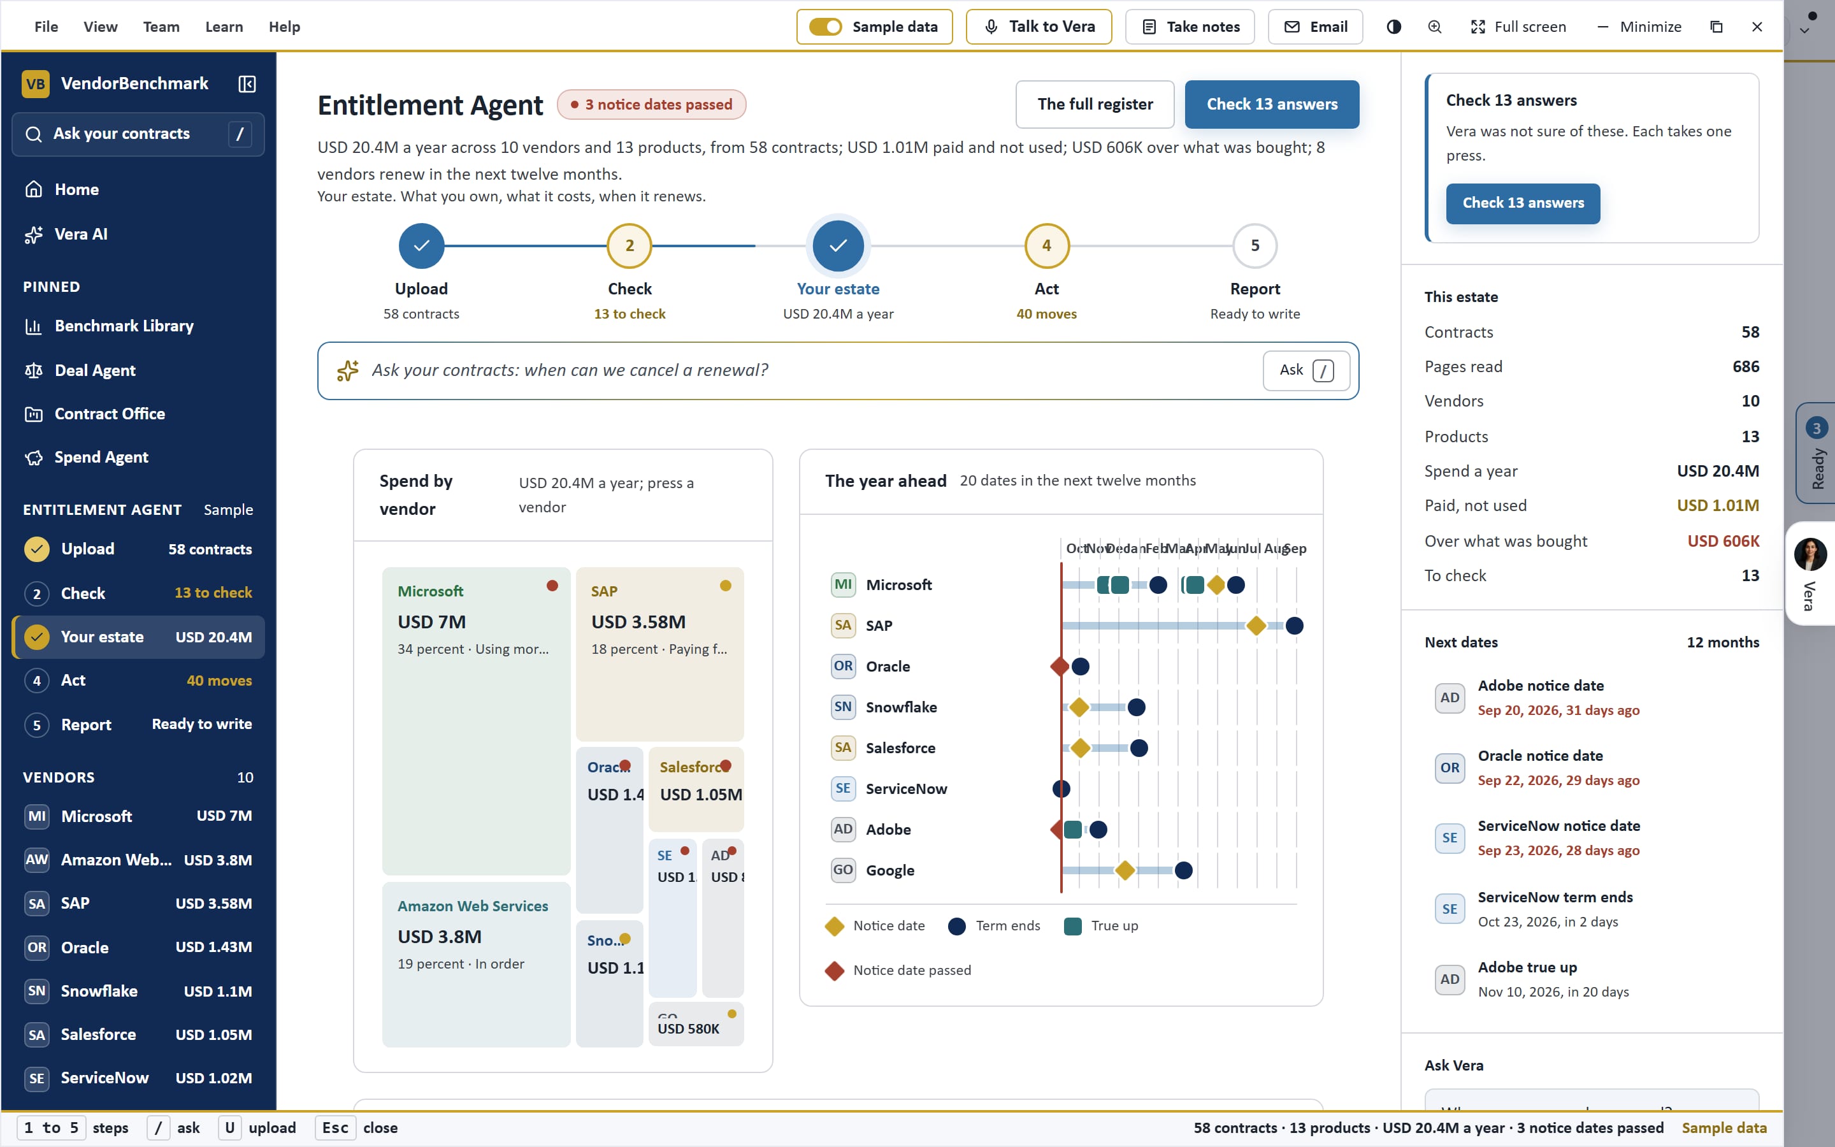Image resolution: width=1835 pixels, height=1147 pixels.
Task: Go to step 5 Report circle
Action: 1255,246
